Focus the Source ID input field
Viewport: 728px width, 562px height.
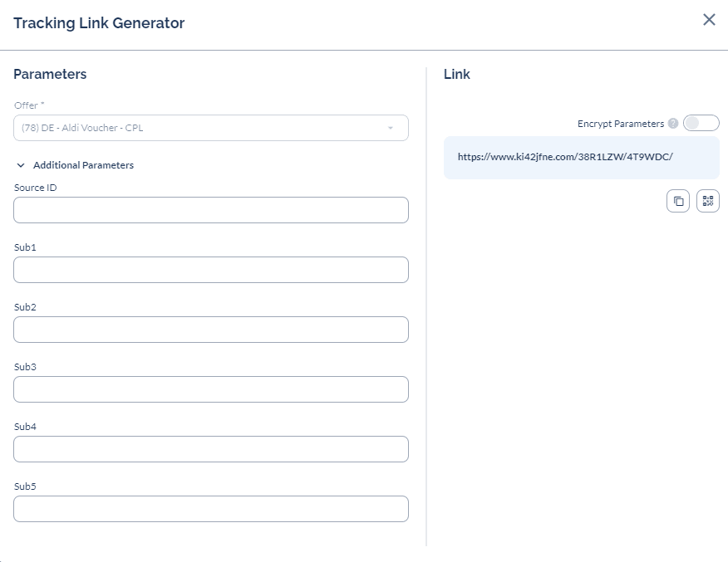pyautogui.click(x=211, y=210)
